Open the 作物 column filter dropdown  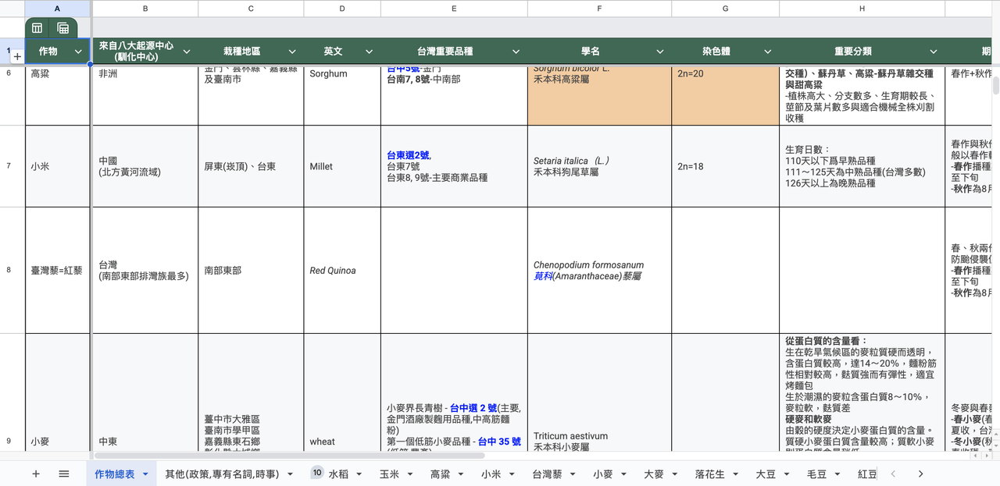pos(78,51)
